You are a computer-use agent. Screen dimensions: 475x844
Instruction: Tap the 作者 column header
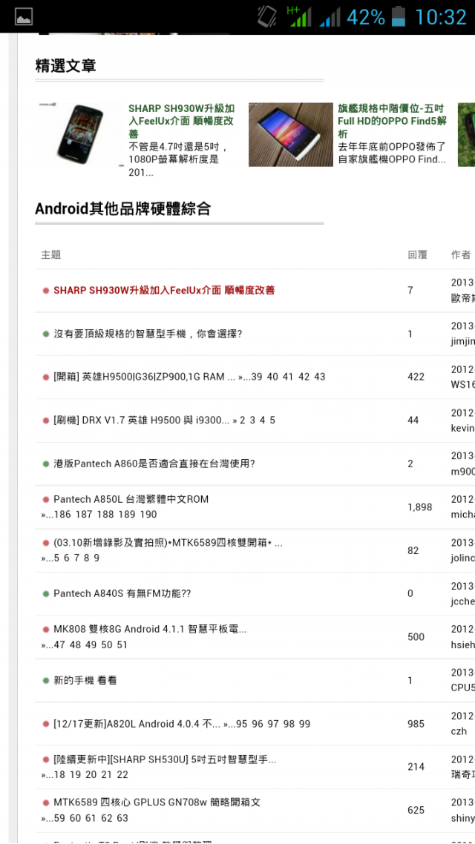460,255
